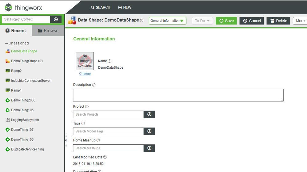Open DuplicateServiceThing entry
The width and height of the screenshot is (307, 172).
[x=27, y=149]
